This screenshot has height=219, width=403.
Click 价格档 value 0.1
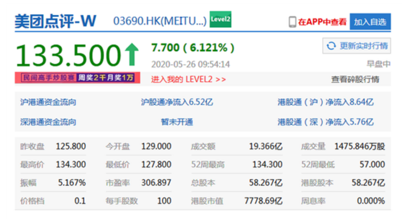click(x=80, y=201)
